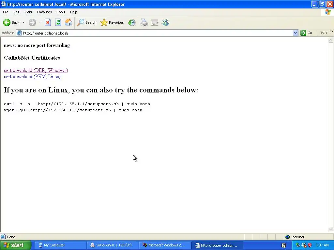The width and height of the screenshot is (334, 250).
Task: Open the File menu
Action: point(6,12)
